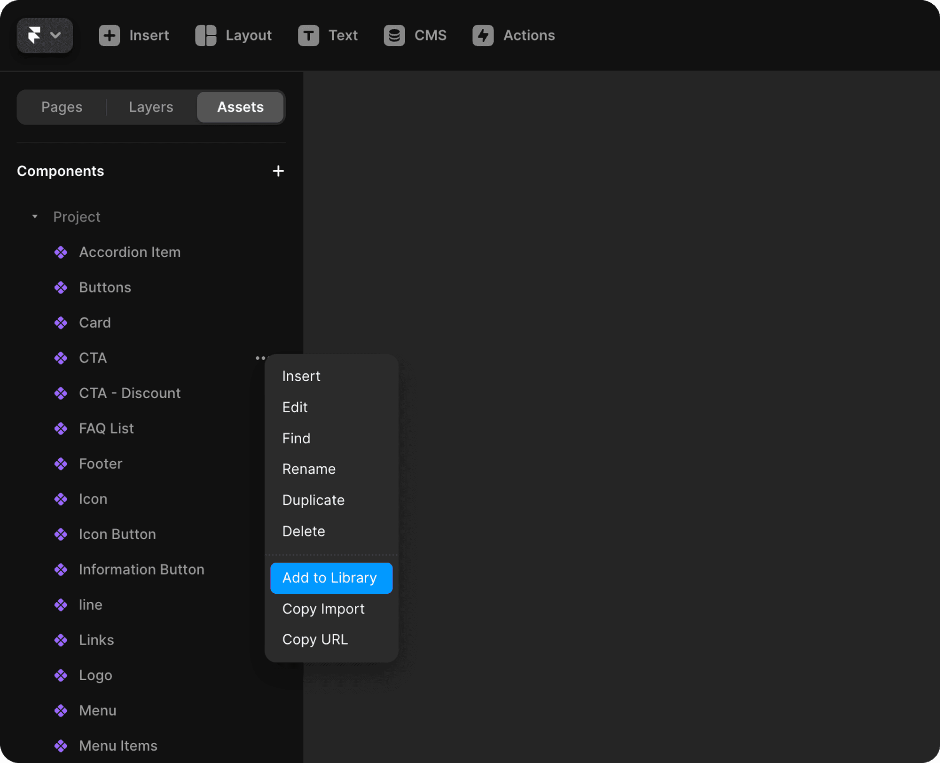Click the Accordion Item component icon
The image size is (940, 763).
(x=61, y=252)
